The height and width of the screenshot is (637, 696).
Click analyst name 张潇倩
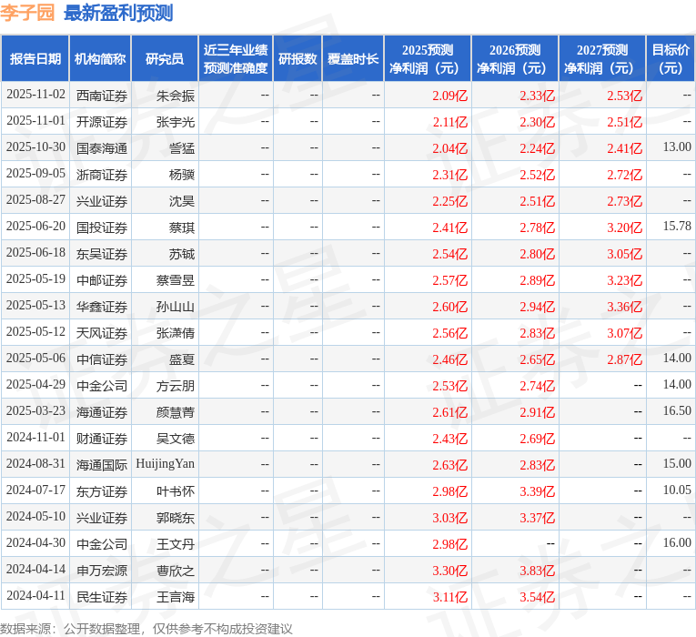coord(176,333)
